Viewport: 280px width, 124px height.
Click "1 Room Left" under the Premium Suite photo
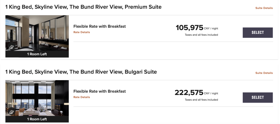click(37, 54)
